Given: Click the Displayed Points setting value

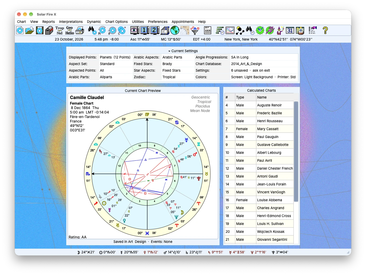Looking at the screenshot, I should coord(115,57).
